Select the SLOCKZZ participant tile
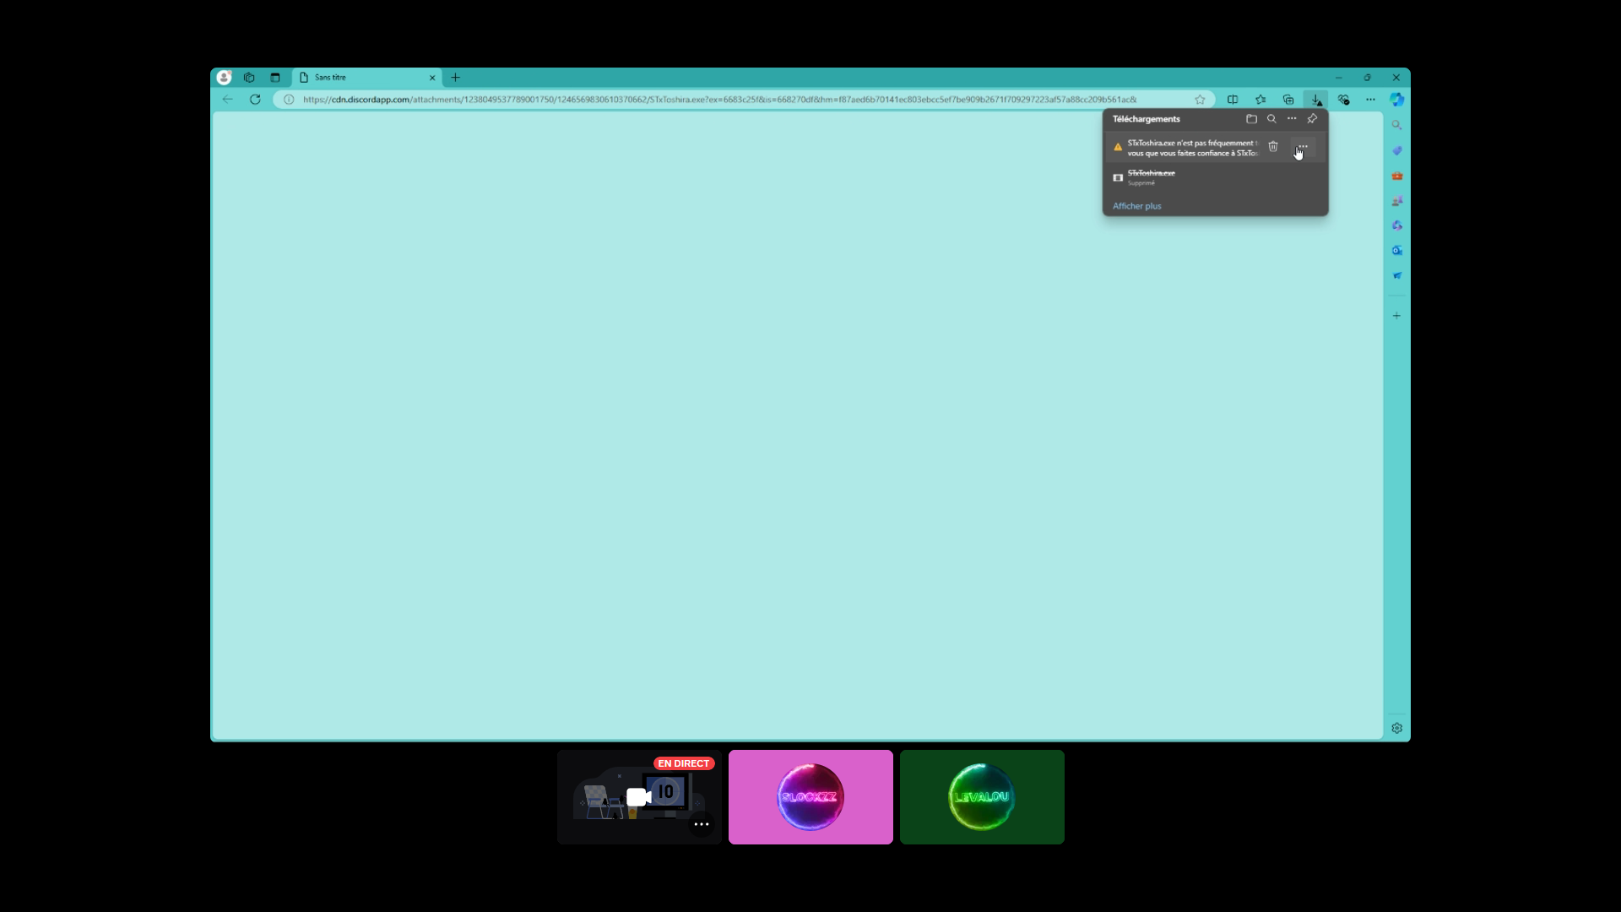Screen dimensions: 1621x912 pos(810,797)
